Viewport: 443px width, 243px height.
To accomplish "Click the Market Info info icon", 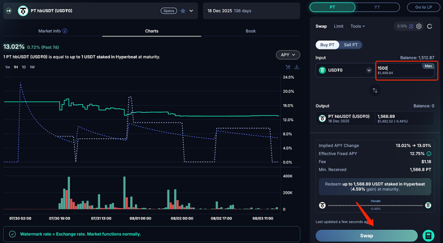I will point(65,31).
